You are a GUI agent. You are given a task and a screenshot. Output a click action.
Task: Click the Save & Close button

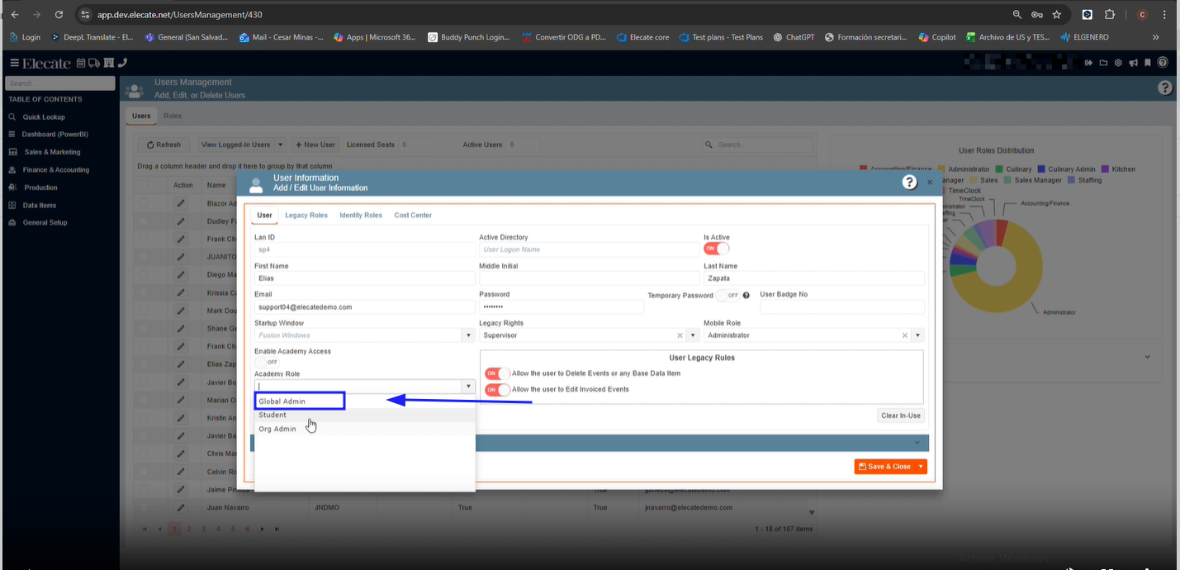(884, 467)
